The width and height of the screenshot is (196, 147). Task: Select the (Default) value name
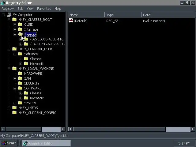80,21
